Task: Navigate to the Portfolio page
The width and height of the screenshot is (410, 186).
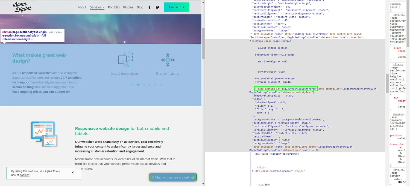Action: click(114, 7)
